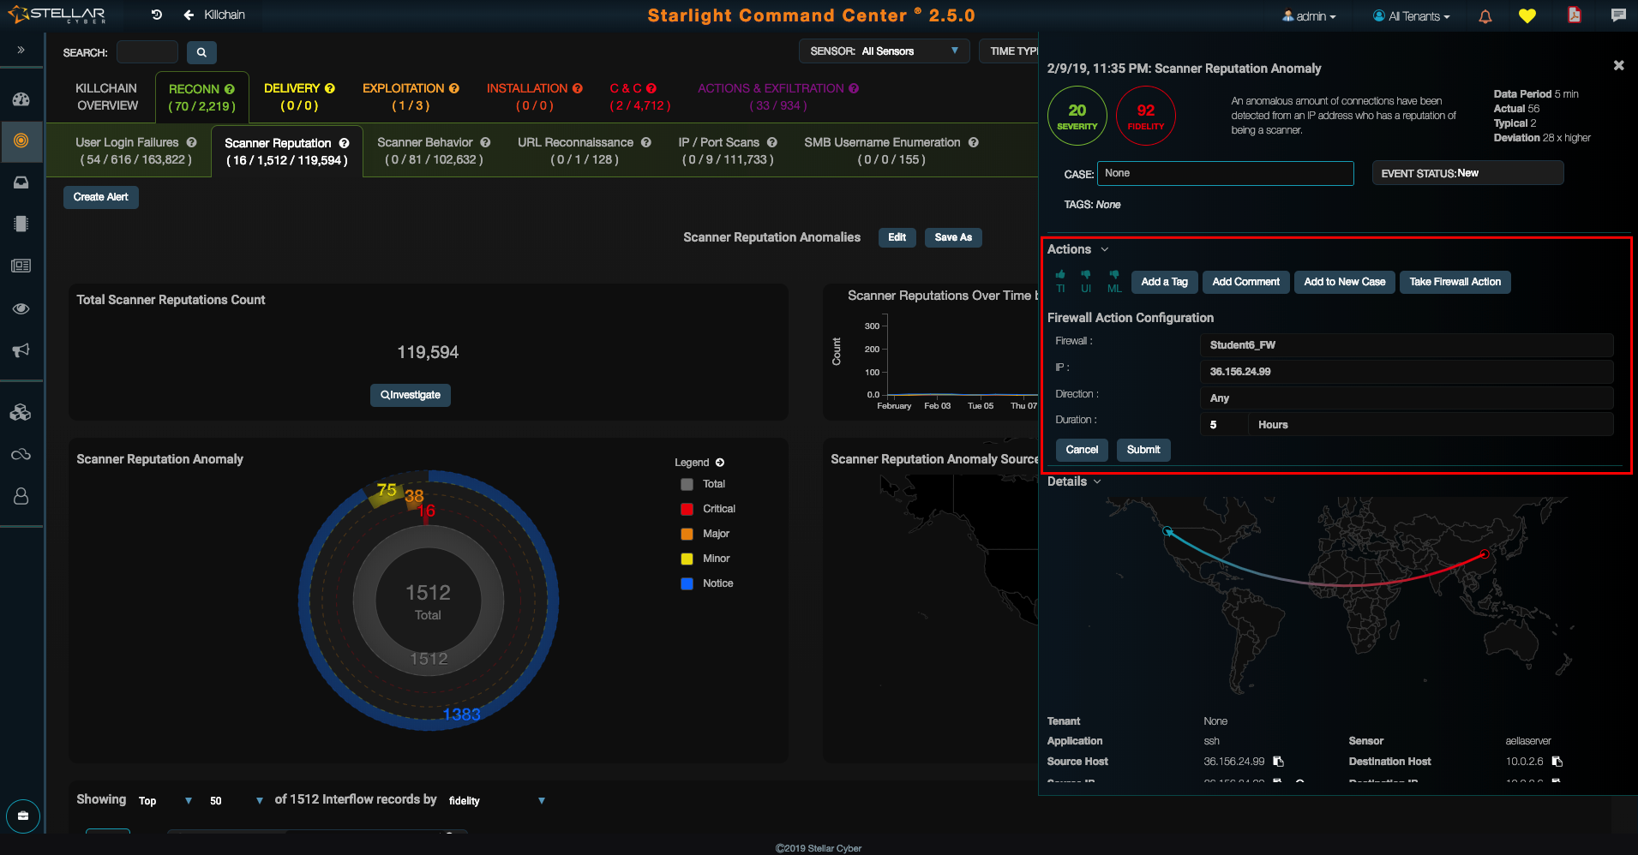
Task: Click the Critical red legend swatch
Action: coord(687,509)
